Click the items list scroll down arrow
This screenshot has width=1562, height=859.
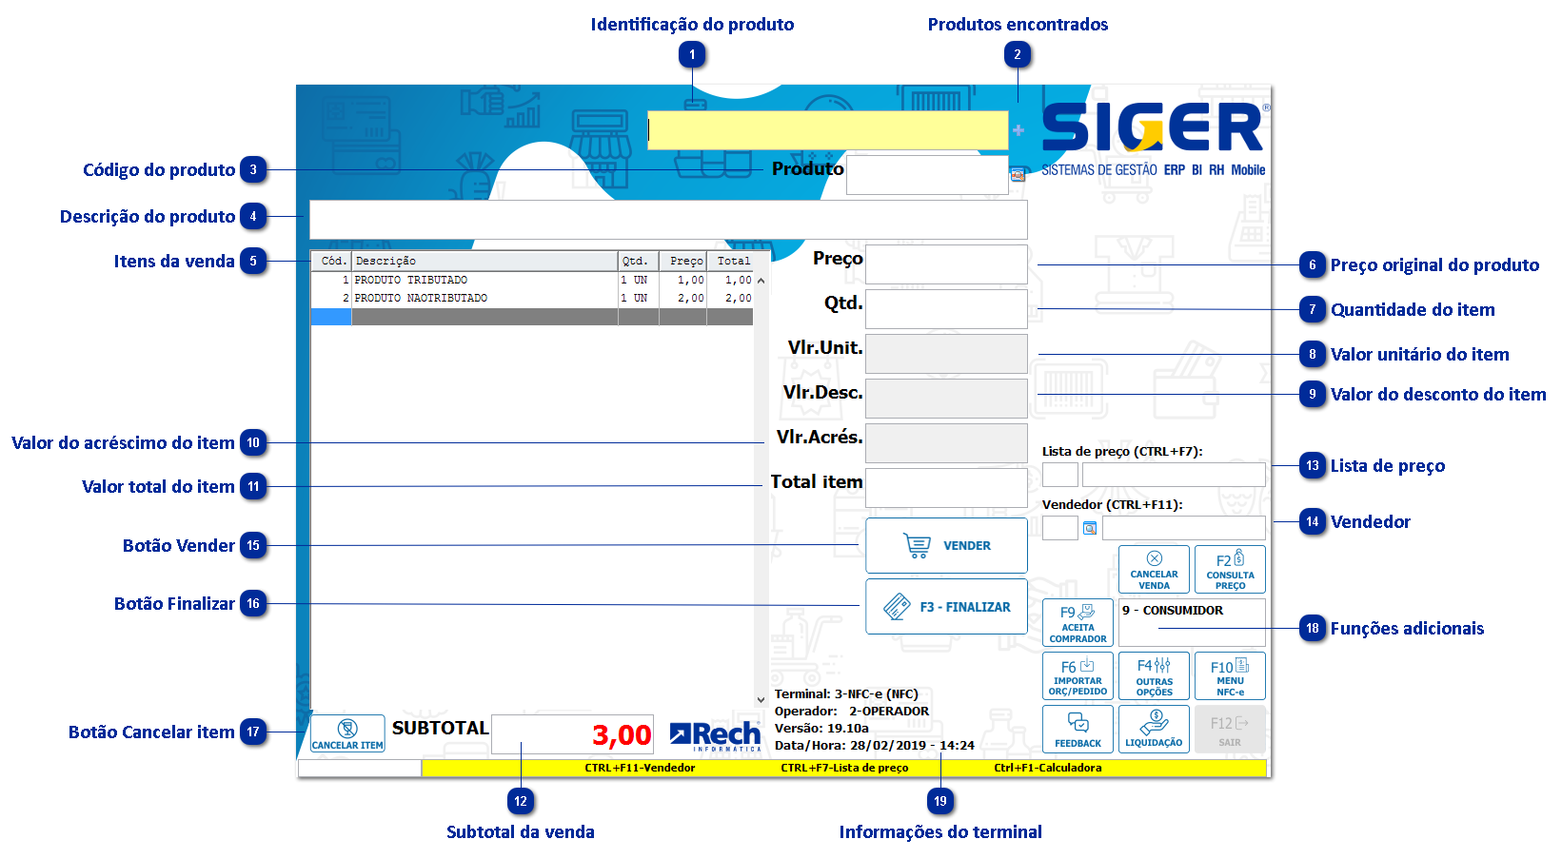(761, 699)
